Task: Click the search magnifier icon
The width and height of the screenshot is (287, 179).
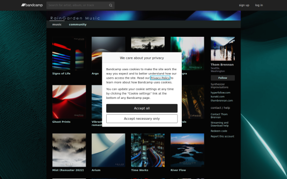Action: coord(110,5)
